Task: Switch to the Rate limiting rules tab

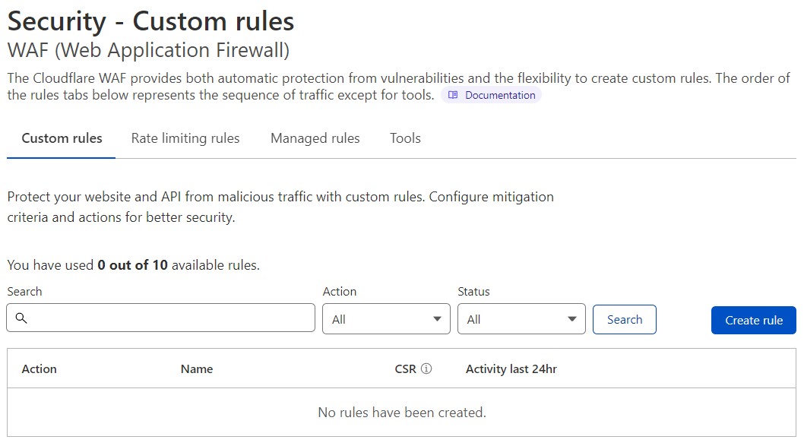Action: (185, 138)
